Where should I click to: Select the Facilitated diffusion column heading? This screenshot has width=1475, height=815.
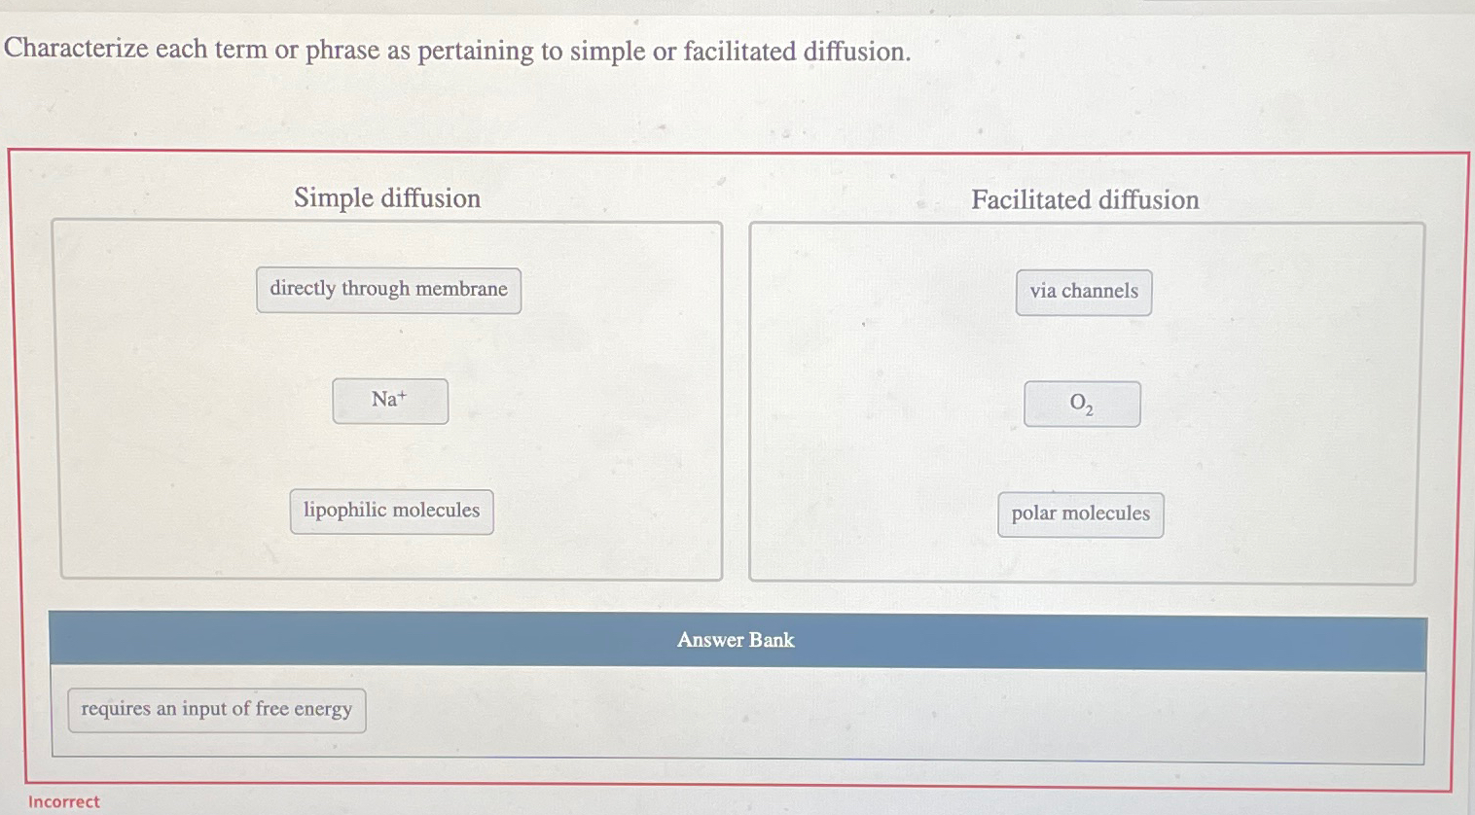tap(1085, 200)
